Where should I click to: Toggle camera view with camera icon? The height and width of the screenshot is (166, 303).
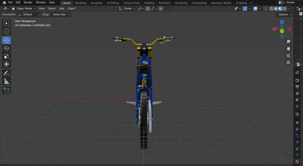[288, 55]
